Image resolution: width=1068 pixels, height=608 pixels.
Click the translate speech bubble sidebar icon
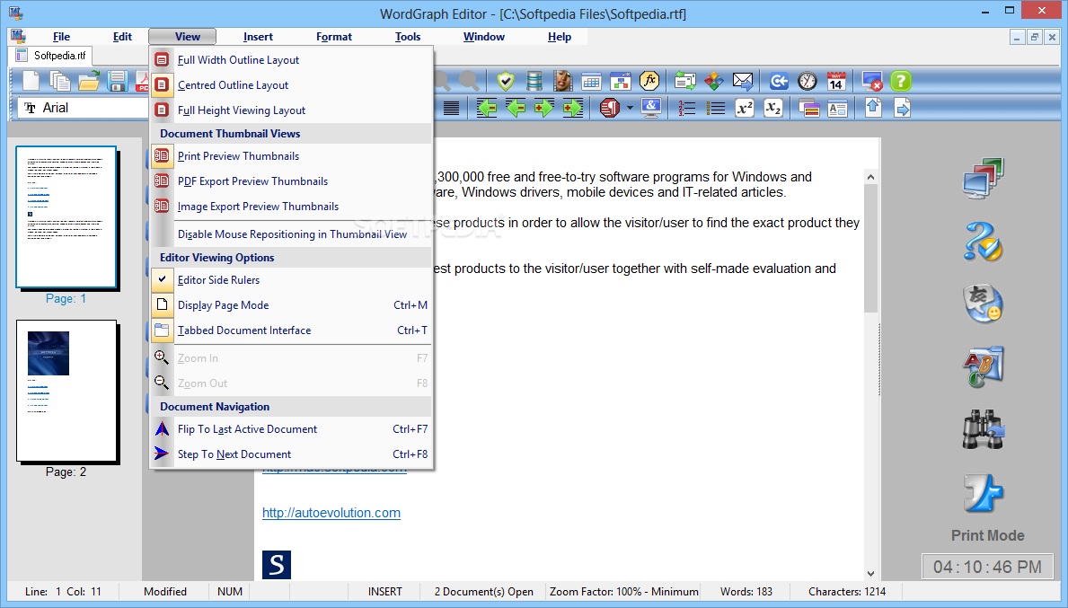pos(984,304)
